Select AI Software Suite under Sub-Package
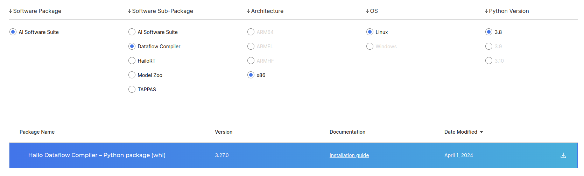The width and height of the screenshot is (584, 176). point(132,32)
